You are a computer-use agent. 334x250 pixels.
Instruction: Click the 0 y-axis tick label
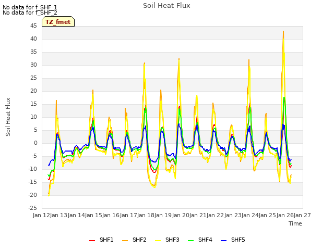pos(35,143)
